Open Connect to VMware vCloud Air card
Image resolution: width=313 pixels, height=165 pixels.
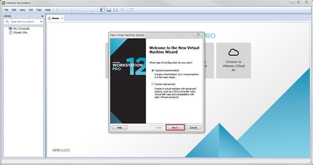[233, 60]
